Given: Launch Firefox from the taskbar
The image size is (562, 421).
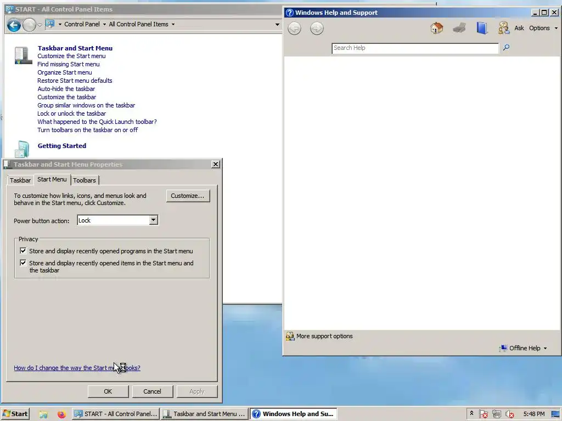Looking at the screenshot, I should [61, 414].
